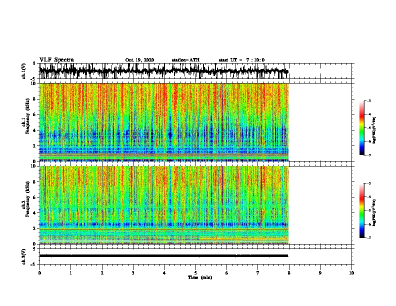Image resolution: width=396 pixels, height=306 pixels.
Task: Click the date text "Oct. 19, 2020"
Action: click(x=139, y=60)
